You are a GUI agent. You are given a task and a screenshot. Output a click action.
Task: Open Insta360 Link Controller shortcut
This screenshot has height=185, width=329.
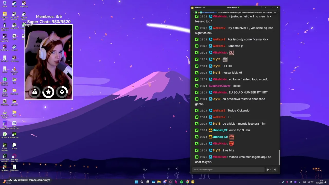pyautogui.click(x=5, y=158)
